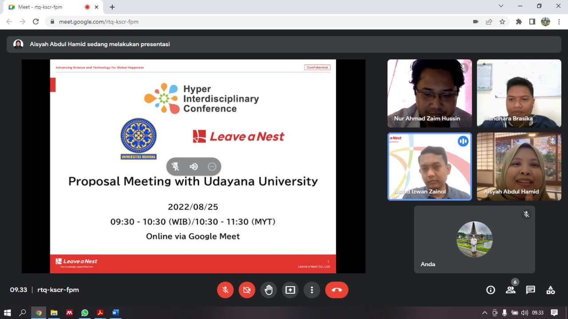Open Chrome profile avatar
Viewport: 568px width, 319px height.
coord(545,21)
